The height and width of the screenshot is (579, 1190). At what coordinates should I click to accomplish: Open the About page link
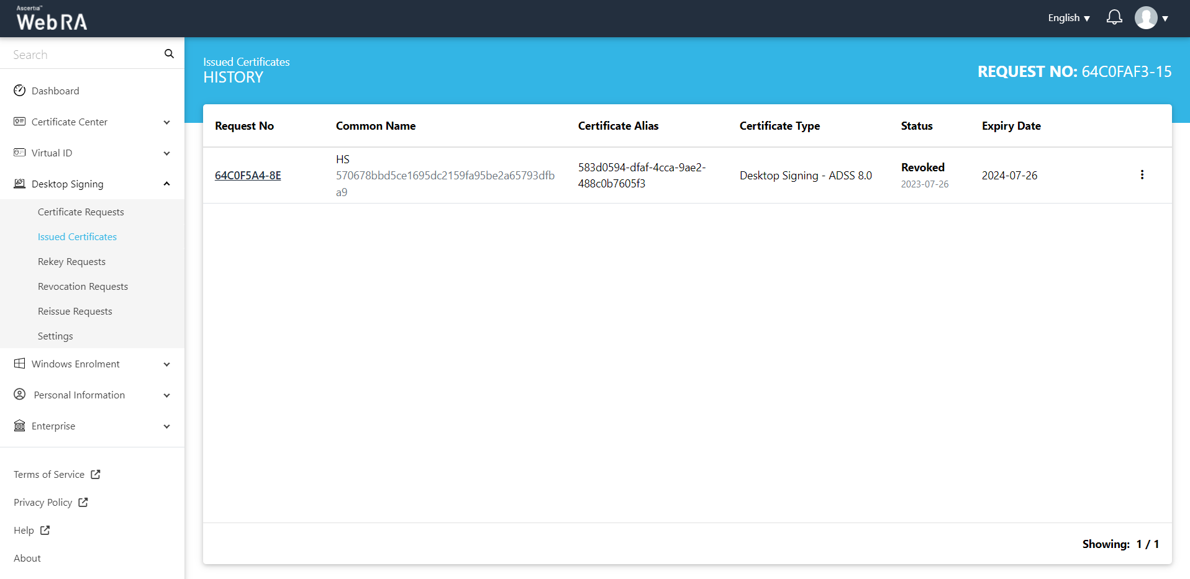[27, 559]
